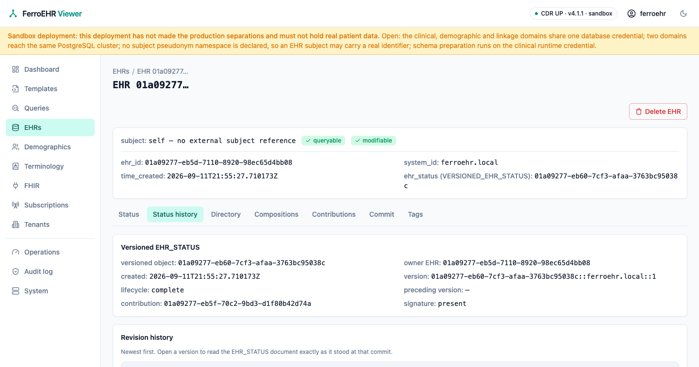Click the Tenants building icon
This screenshot has width=699, height=367.
[16, 224]
